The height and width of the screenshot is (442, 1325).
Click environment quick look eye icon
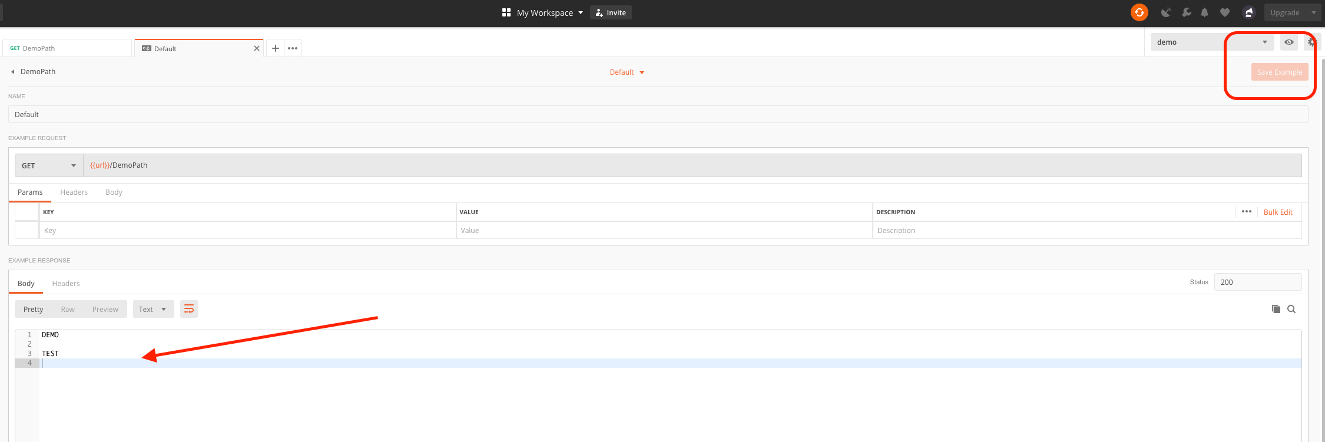click(1289, 42)
